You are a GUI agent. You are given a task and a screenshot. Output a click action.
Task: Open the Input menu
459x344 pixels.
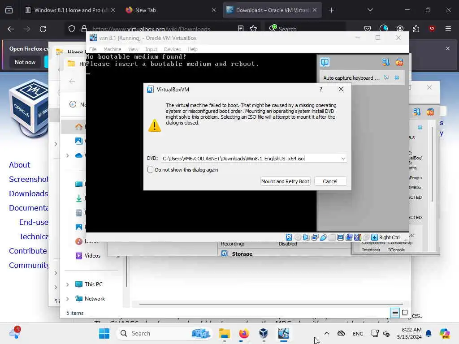pos(151,49)
